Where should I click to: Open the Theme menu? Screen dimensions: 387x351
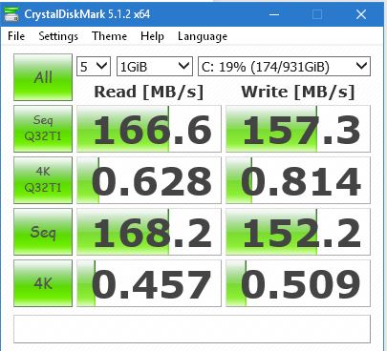109,36
